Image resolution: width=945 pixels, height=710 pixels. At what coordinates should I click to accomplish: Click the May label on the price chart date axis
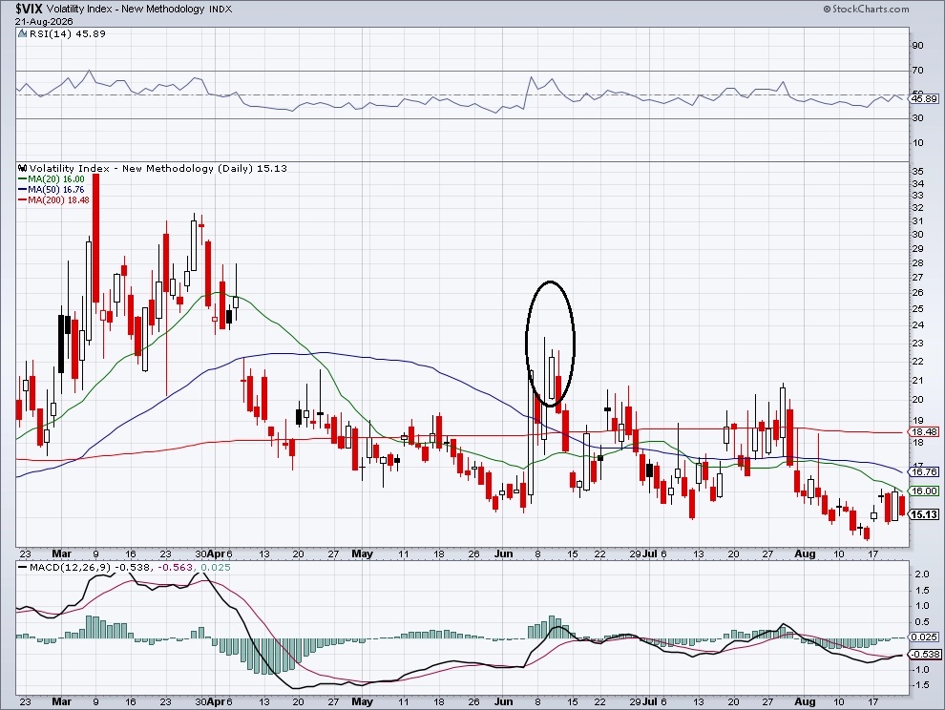pyautogui.click(x=362, y=553)
